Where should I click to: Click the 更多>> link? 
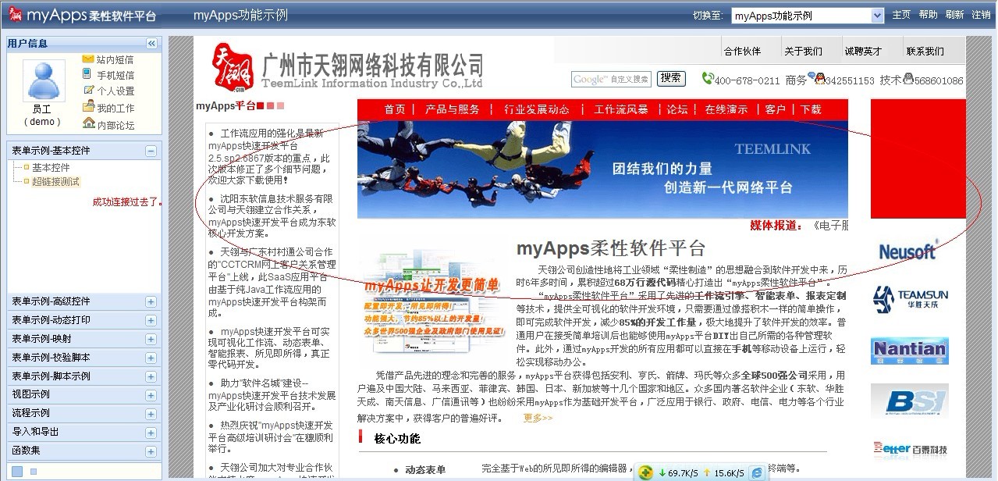538,419
